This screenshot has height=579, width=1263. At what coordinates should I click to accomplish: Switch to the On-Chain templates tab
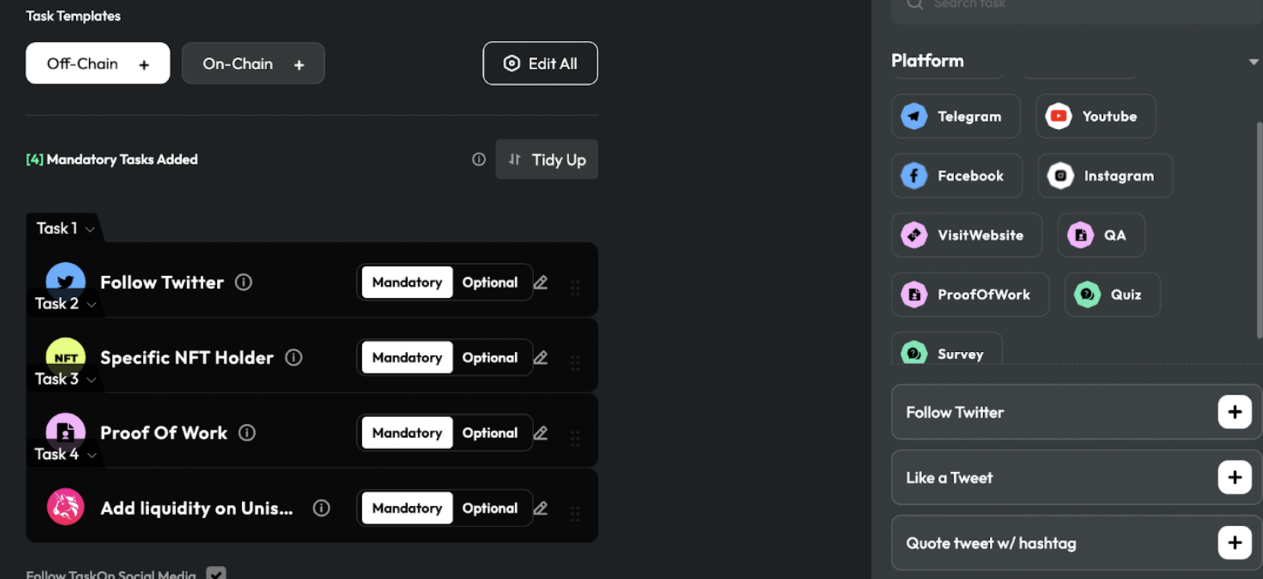(253, 64)
